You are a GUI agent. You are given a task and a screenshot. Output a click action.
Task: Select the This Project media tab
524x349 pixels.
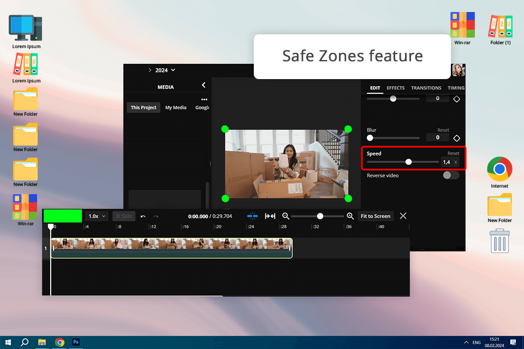coord(144,107)
